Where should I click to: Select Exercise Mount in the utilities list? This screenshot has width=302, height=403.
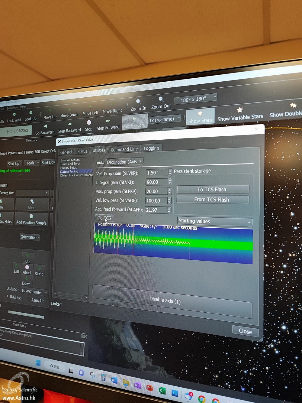[x=70, y=160]
